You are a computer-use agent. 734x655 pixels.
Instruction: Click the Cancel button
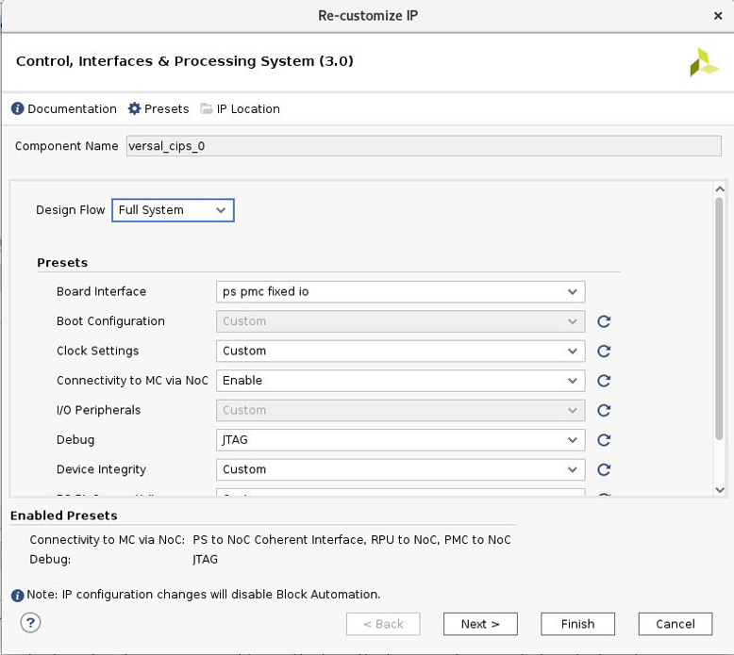pyautogui.click(x=675, y=624)
